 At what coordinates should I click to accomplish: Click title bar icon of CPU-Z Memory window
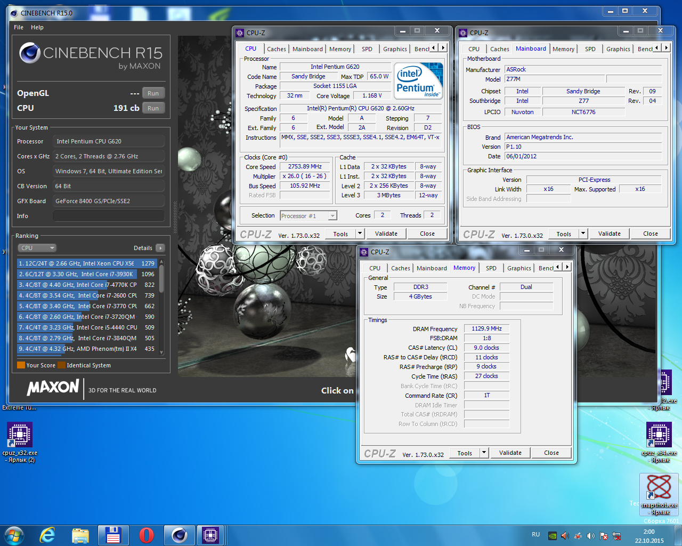(x=364, y=252)
